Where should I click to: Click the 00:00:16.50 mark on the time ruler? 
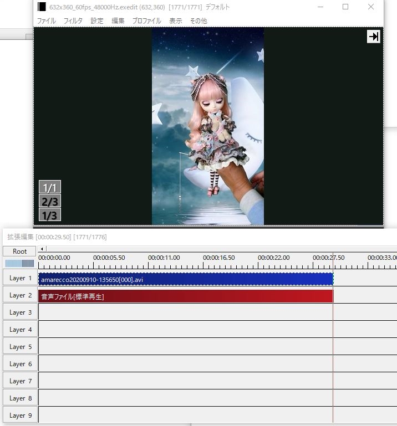[x=219, y=258]
